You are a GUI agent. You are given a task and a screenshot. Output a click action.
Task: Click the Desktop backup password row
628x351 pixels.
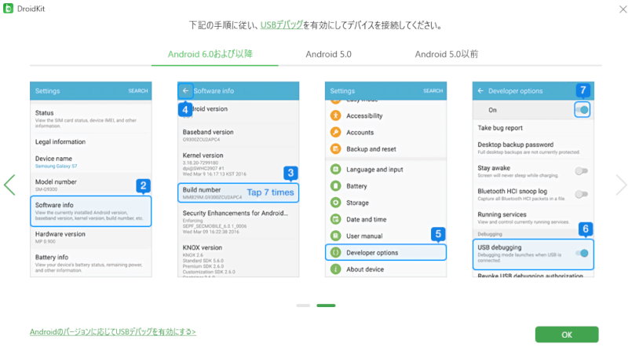(x=533, y=148)
